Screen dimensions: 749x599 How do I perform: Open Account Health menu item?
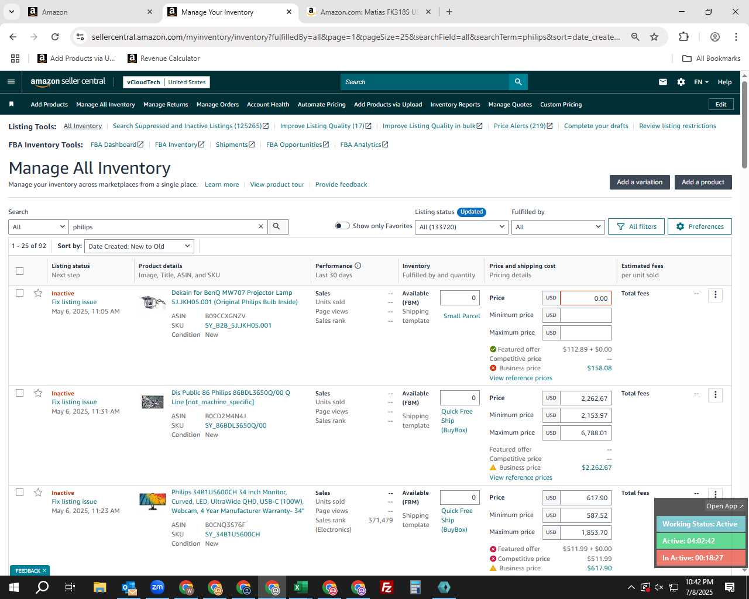pyautogui.click(x=268, y=104)
